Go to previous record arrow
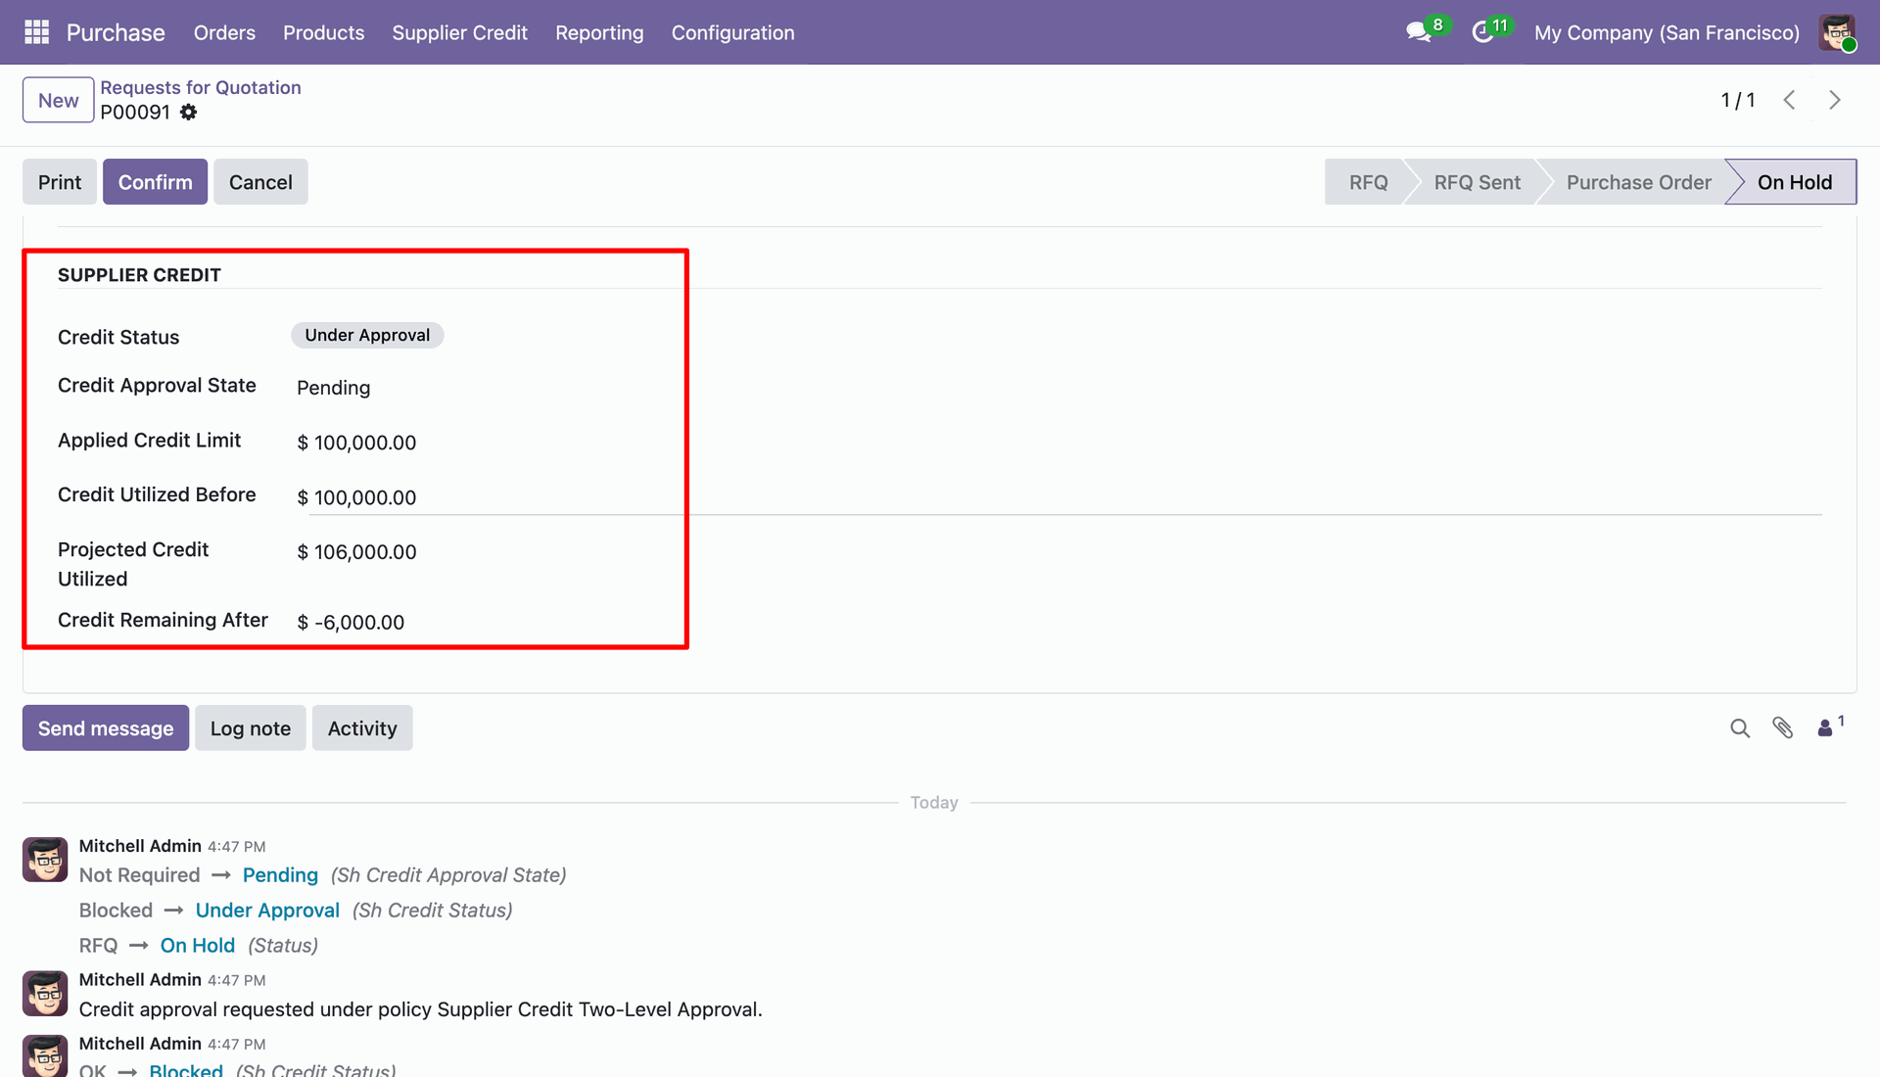Screen dimensions: 1880x1077 [1789, 100]
